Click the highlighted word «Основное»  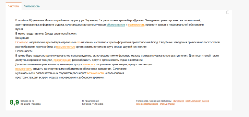[x=22, y=42]
